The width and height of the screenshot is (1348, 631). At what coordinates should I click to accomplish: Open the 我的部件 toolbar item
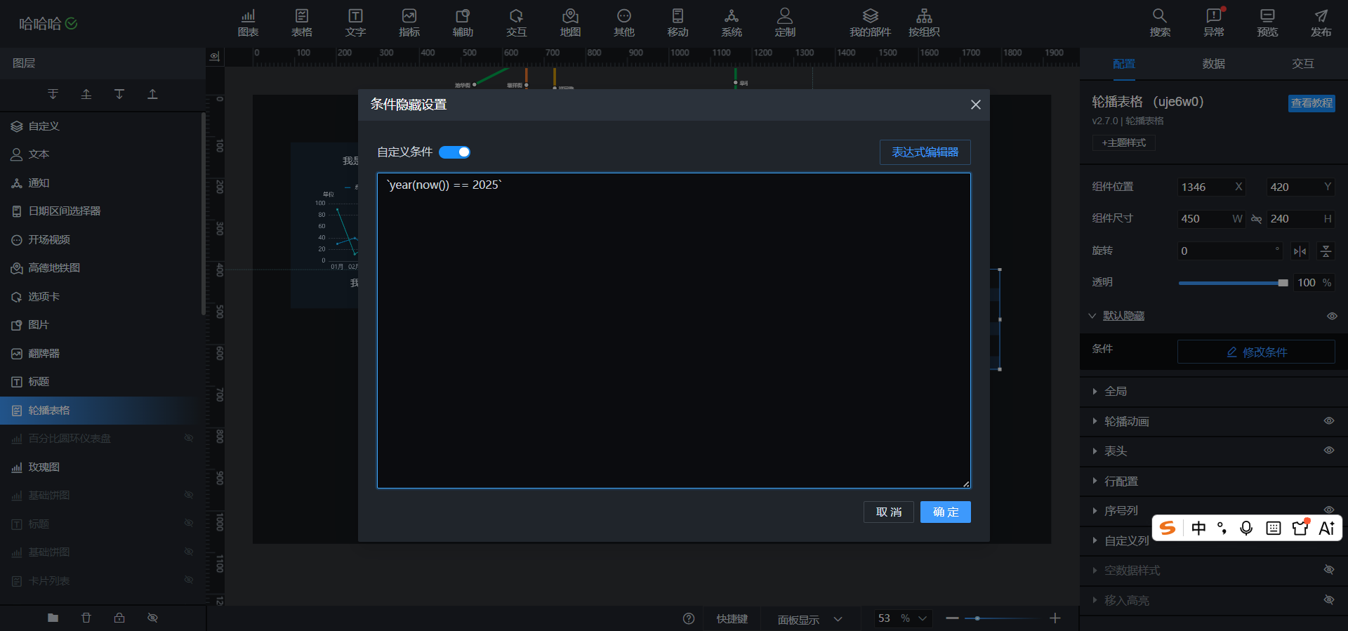pos(870,23)
